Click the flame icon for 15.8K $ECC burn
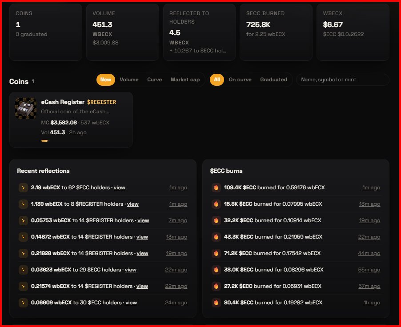 216,204
